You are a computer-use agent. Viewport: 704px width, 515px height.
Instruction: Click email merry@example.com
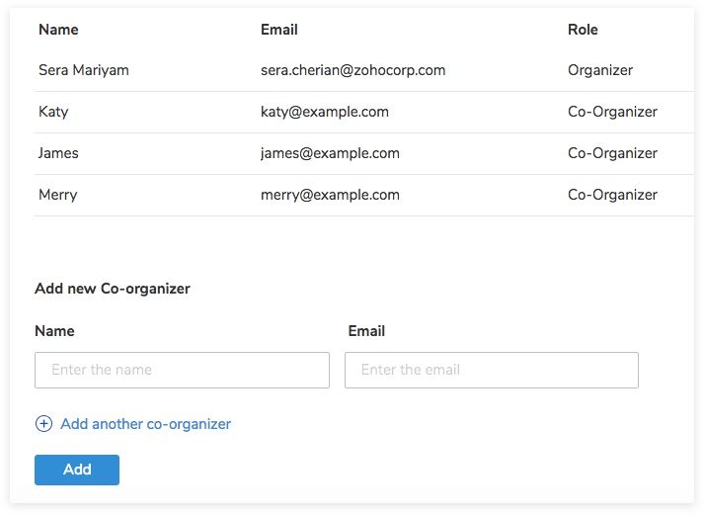click(330, 195)
